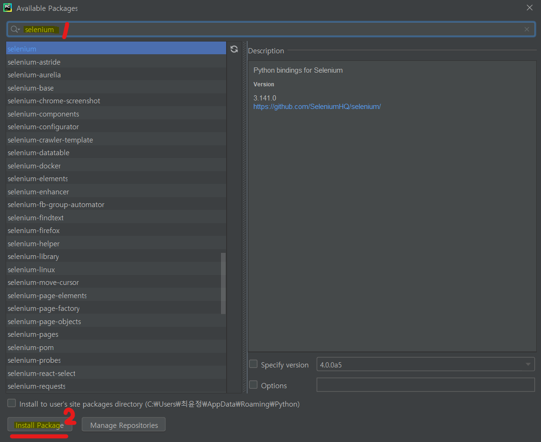Click the Options text input field
This screenshot has height=442, width=541.
click(425, 385)
